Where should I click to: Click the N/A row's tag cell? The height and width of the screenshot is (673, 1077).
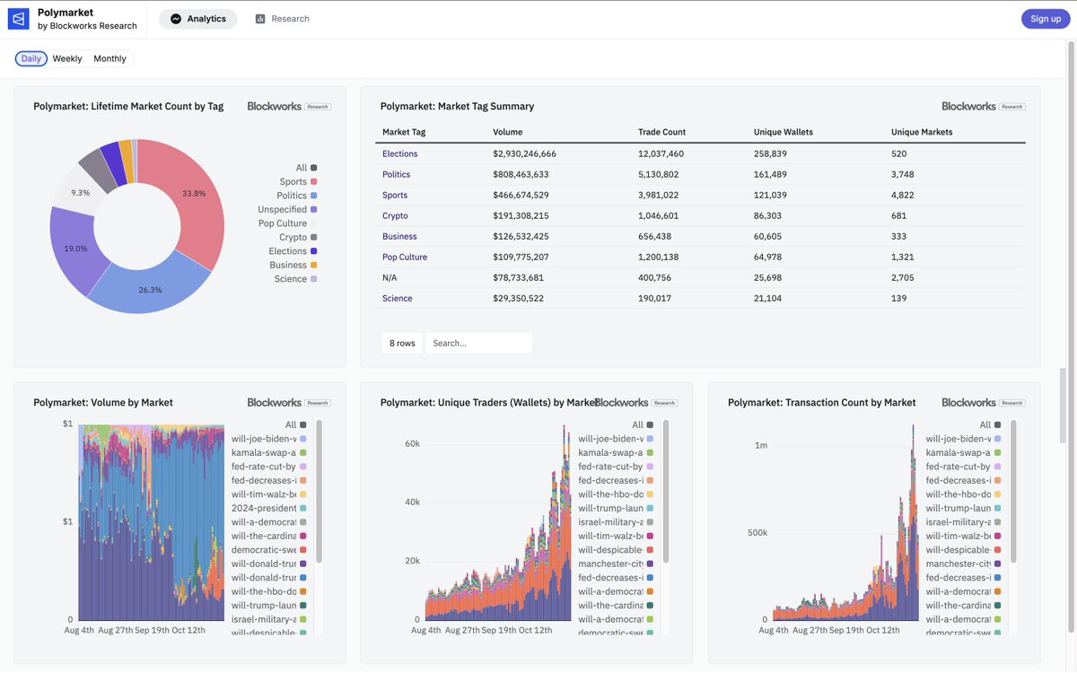[x=390, y=277]
